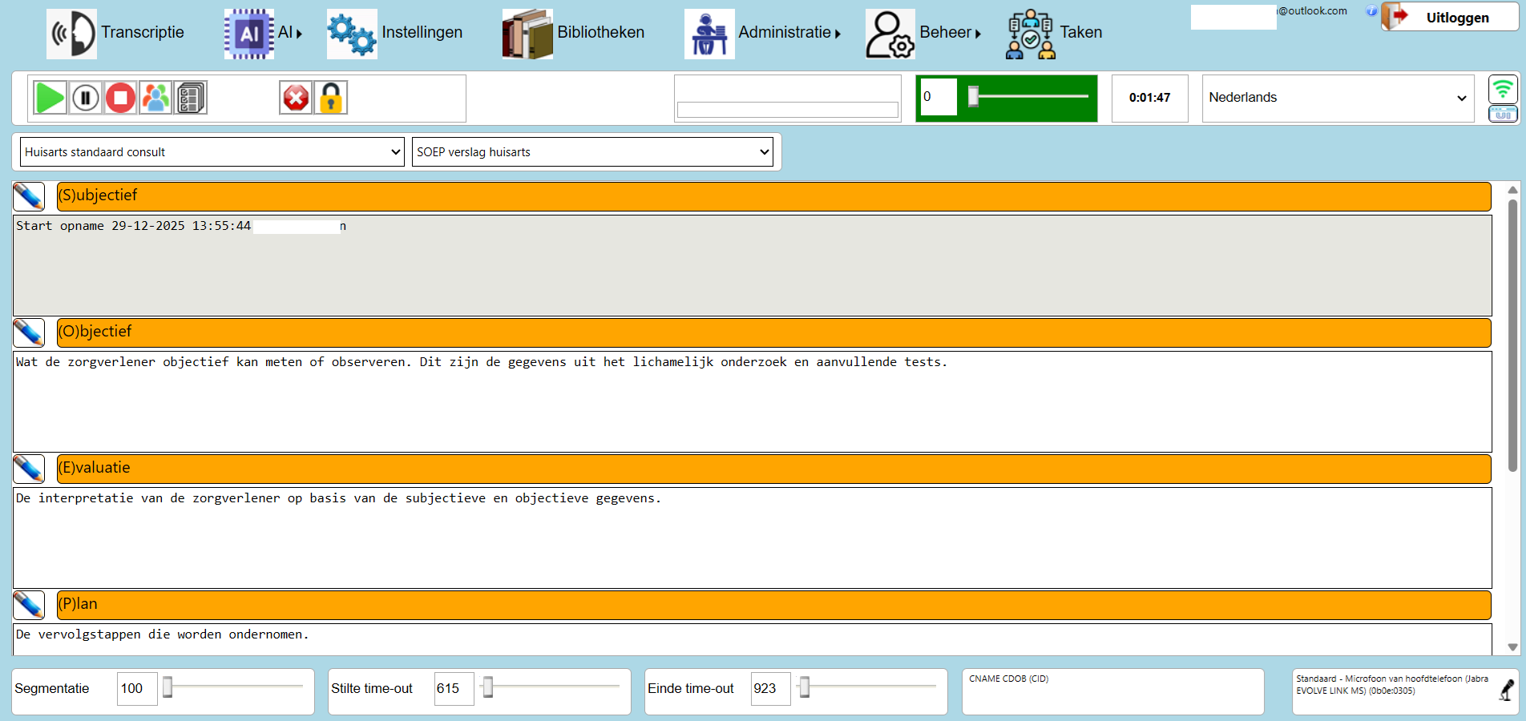Screen dimensions: 1526x721
Task: Open the Nederlands language dropdown
Action: click(x=1338, y=98)
